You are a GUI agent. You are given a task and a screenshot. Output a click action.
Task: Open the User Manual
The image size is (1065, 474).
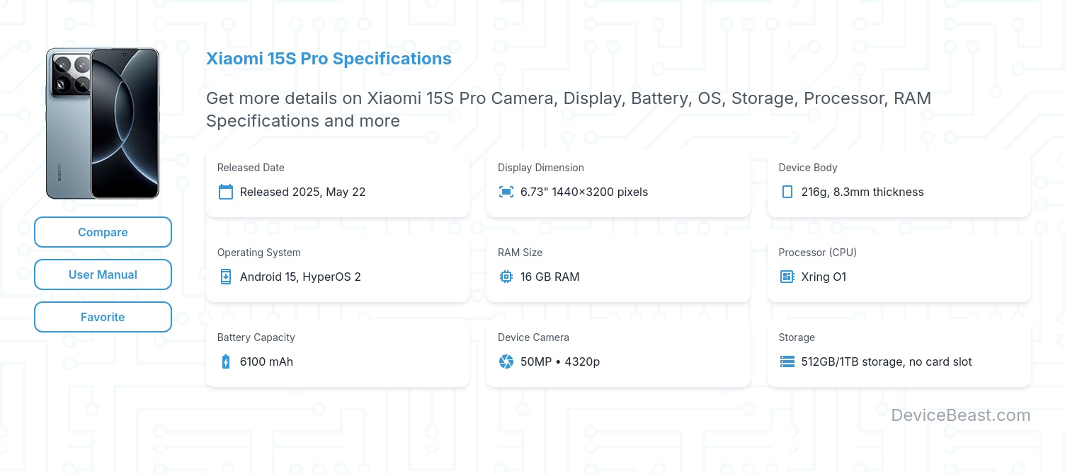tap(103, 274)
